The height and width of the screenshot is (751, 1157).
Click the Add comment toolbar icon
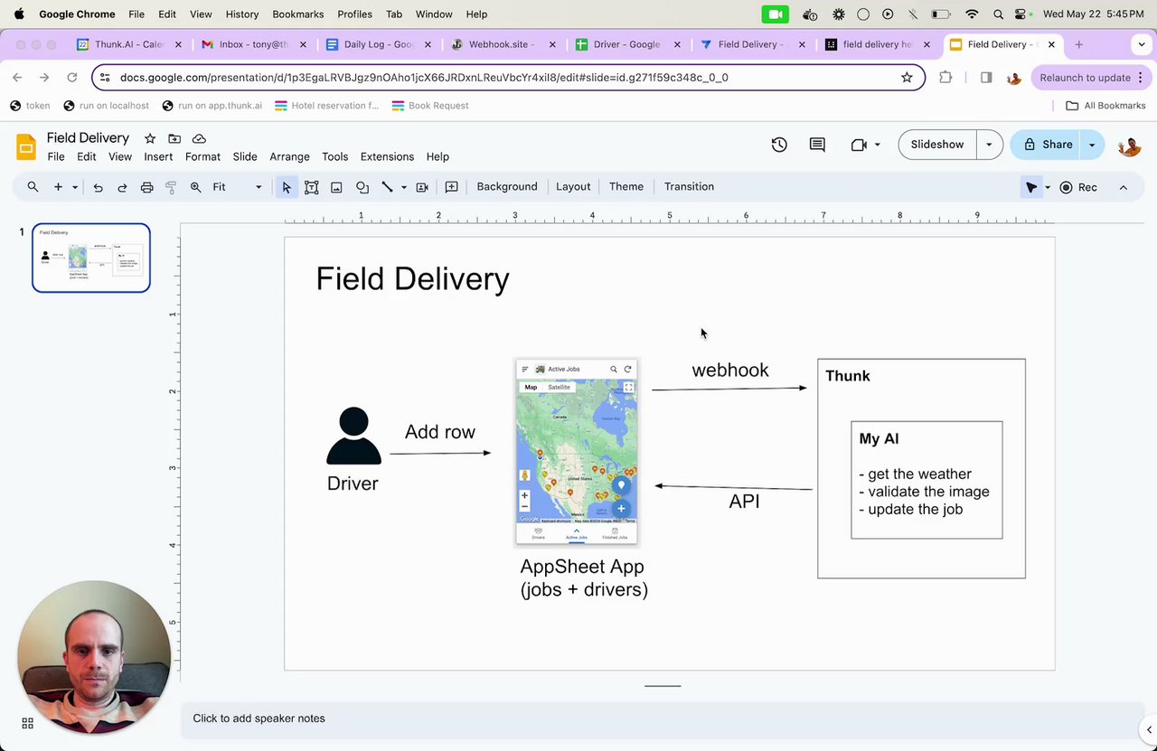(451, 187)
